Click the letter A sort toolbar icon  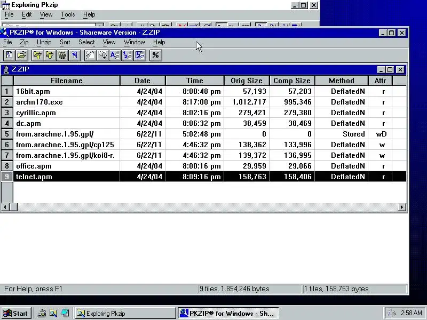[x=115, y=55]
